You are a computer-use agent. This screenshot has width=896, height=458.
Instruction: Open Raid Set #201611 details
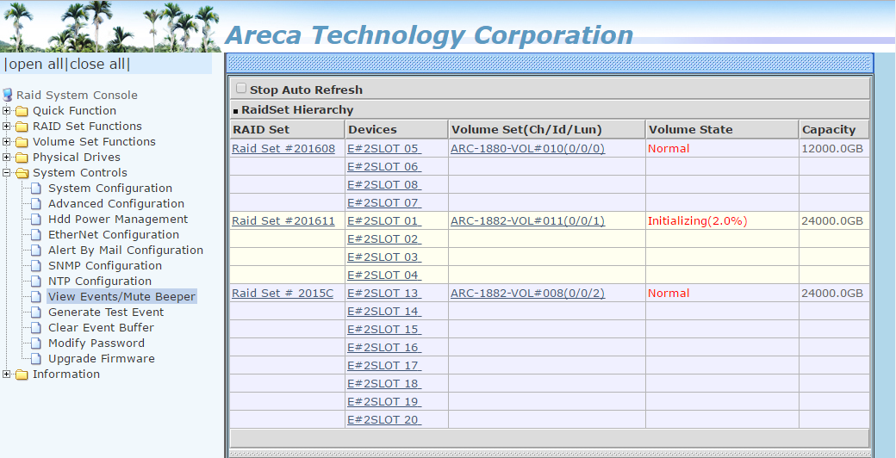[283, 221]
